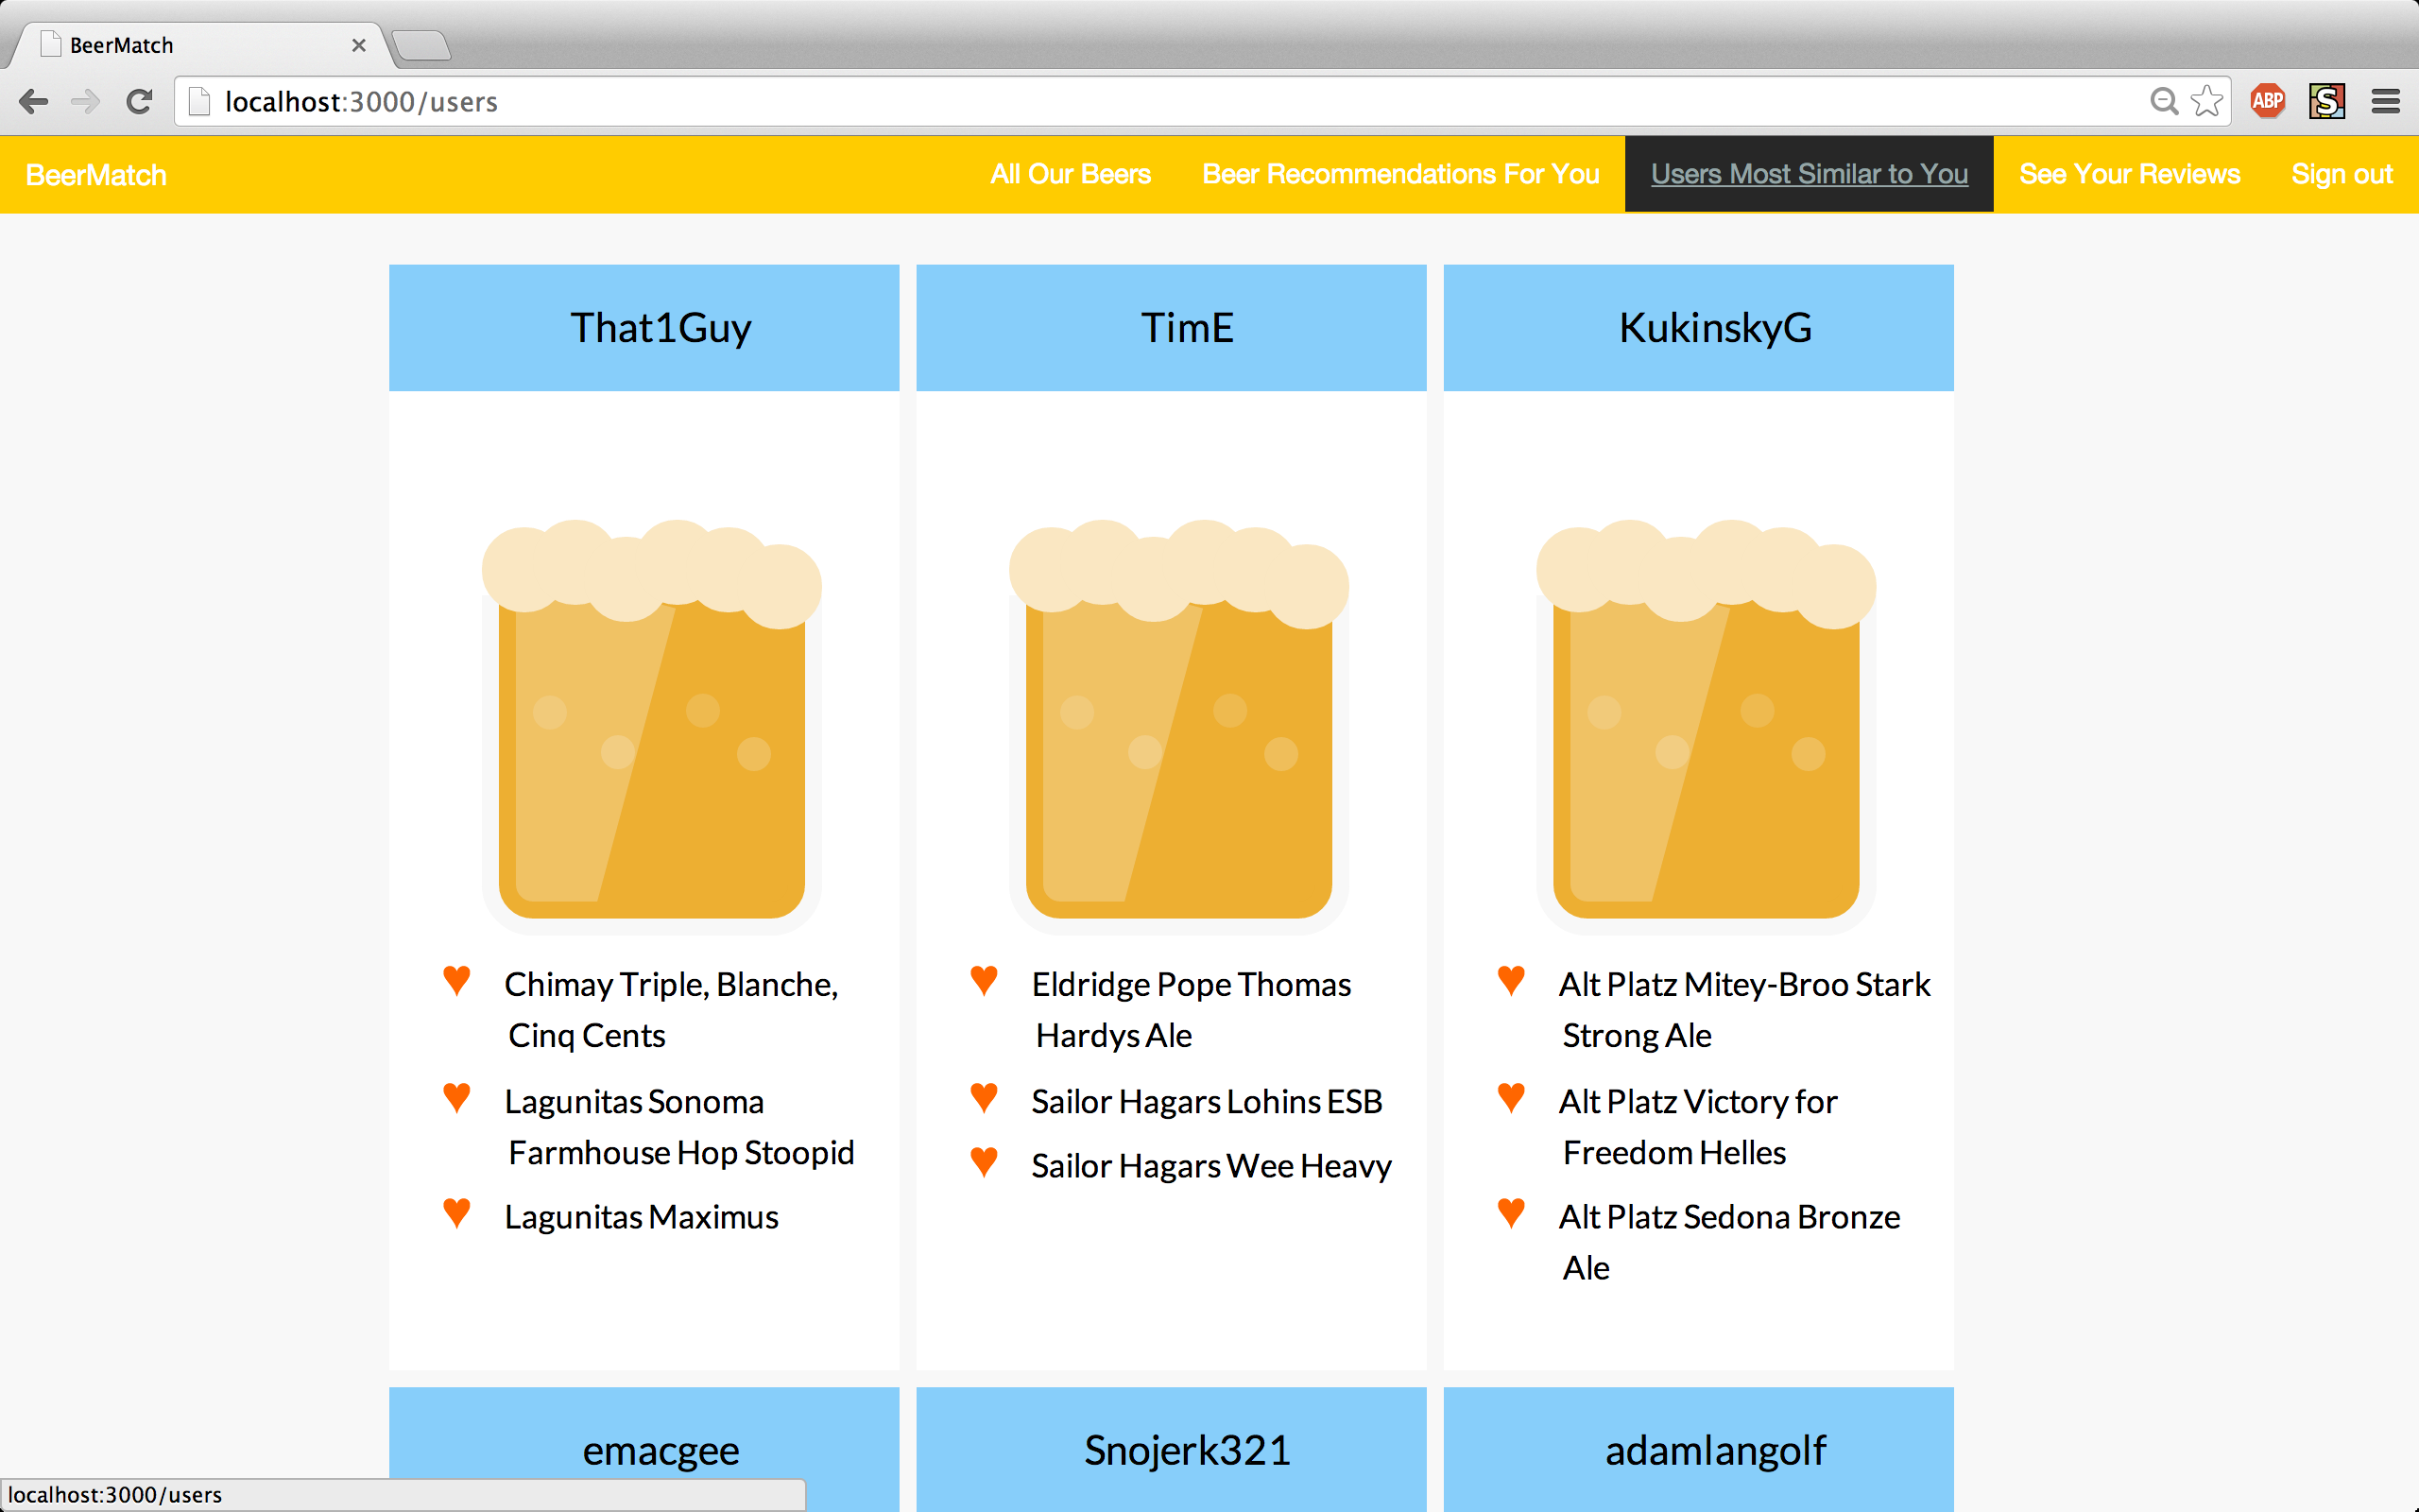Screen dimensions: 2419x1512
Task: Click the KukinskyG card header
Action: pyautogui.click(x=1697, y=327)
